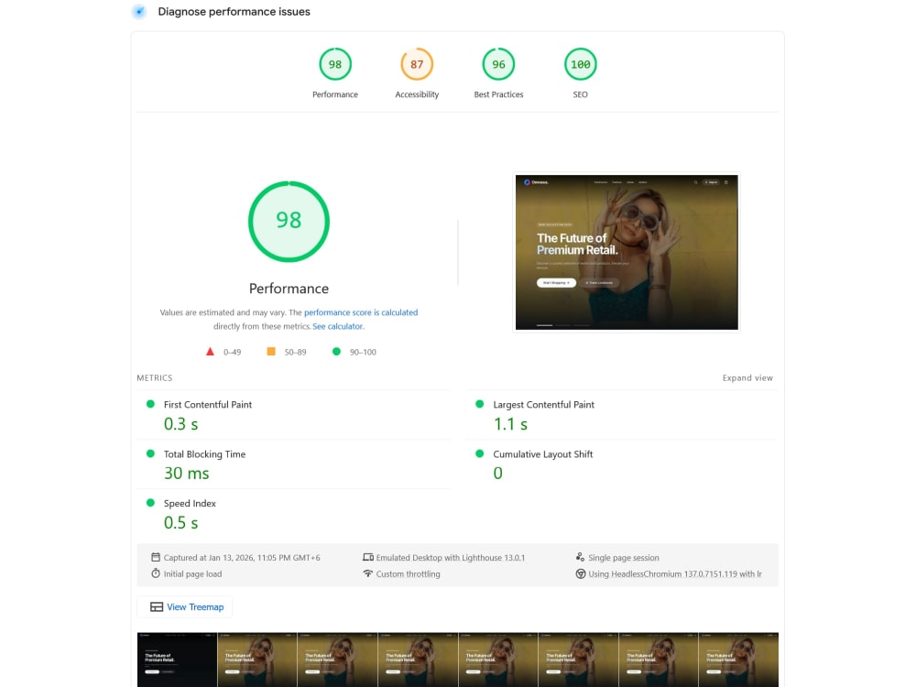Click the Diagnose performance issues icon

tap(139, 12)
